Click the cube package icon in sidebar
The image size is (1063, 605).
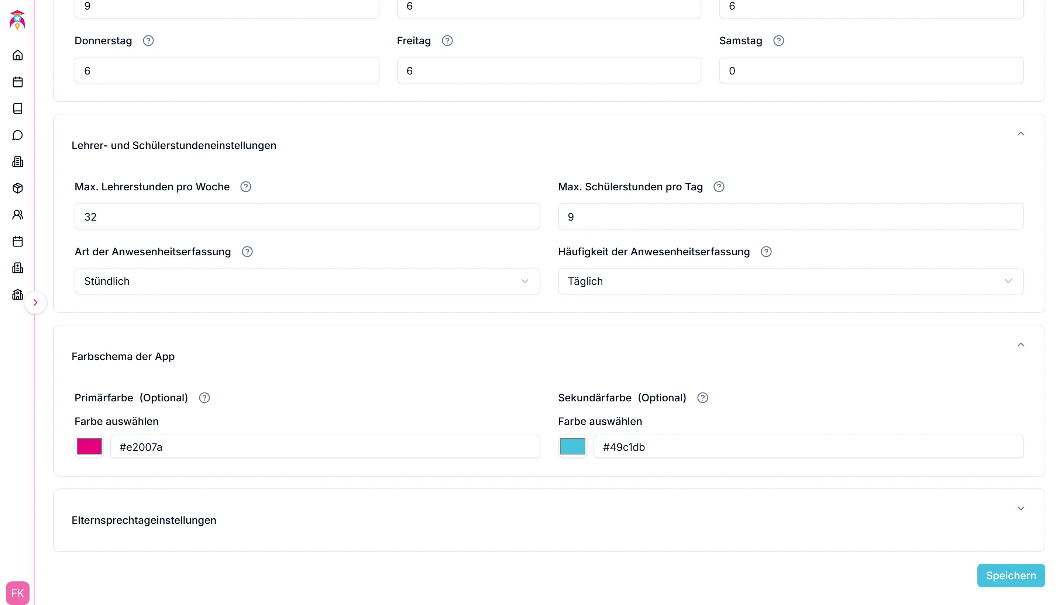tap(17, 188)
